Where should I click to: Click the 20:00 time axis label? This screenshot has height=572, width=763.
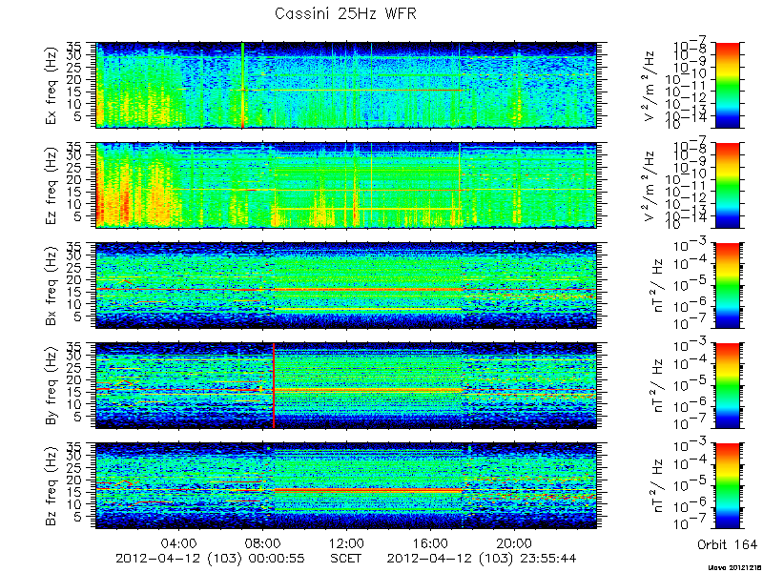[514, 542]
